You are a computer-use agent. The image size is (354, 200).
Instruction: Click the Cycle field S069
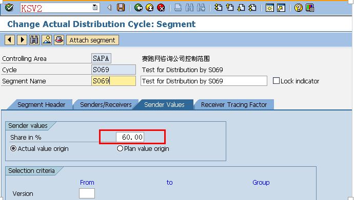tap(113, 70)
